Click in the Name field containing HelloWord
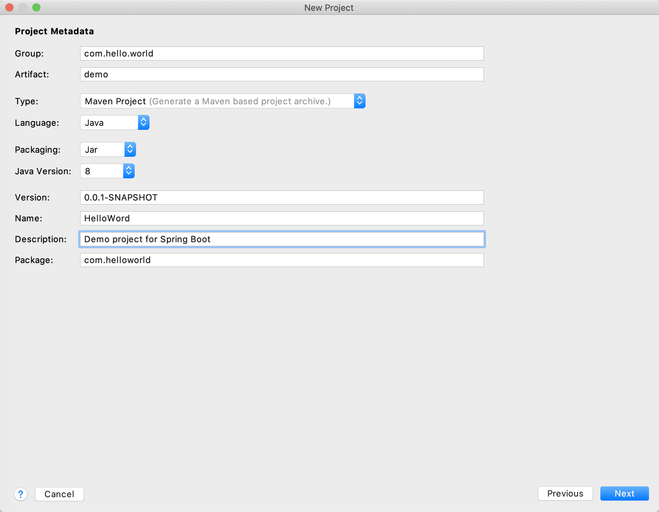This screenshot has height=512, width=659. [x=281, y=218]
